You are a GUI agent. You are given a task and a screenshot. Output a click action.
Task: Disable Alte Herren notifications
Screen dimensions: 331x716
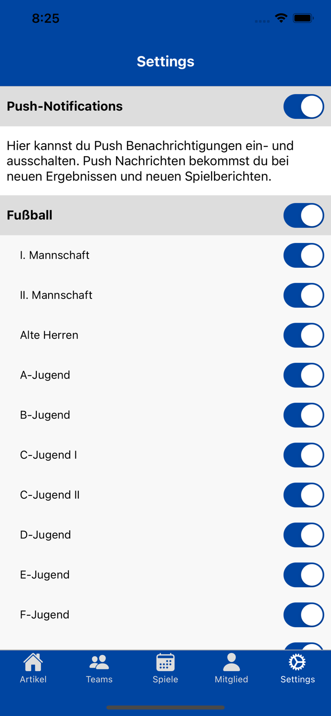point(303,335)
